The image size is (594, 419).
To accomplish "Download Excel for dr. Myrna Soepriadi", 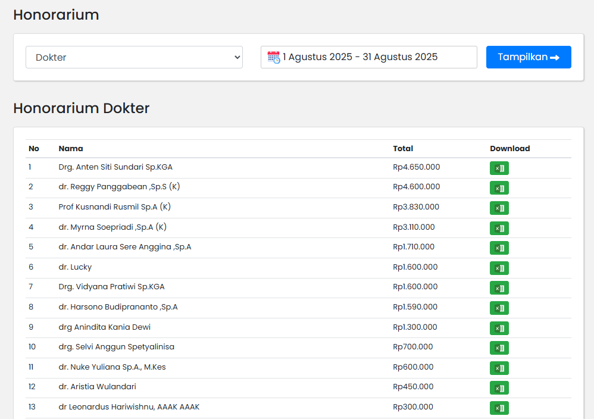I will tap(499, 228).
